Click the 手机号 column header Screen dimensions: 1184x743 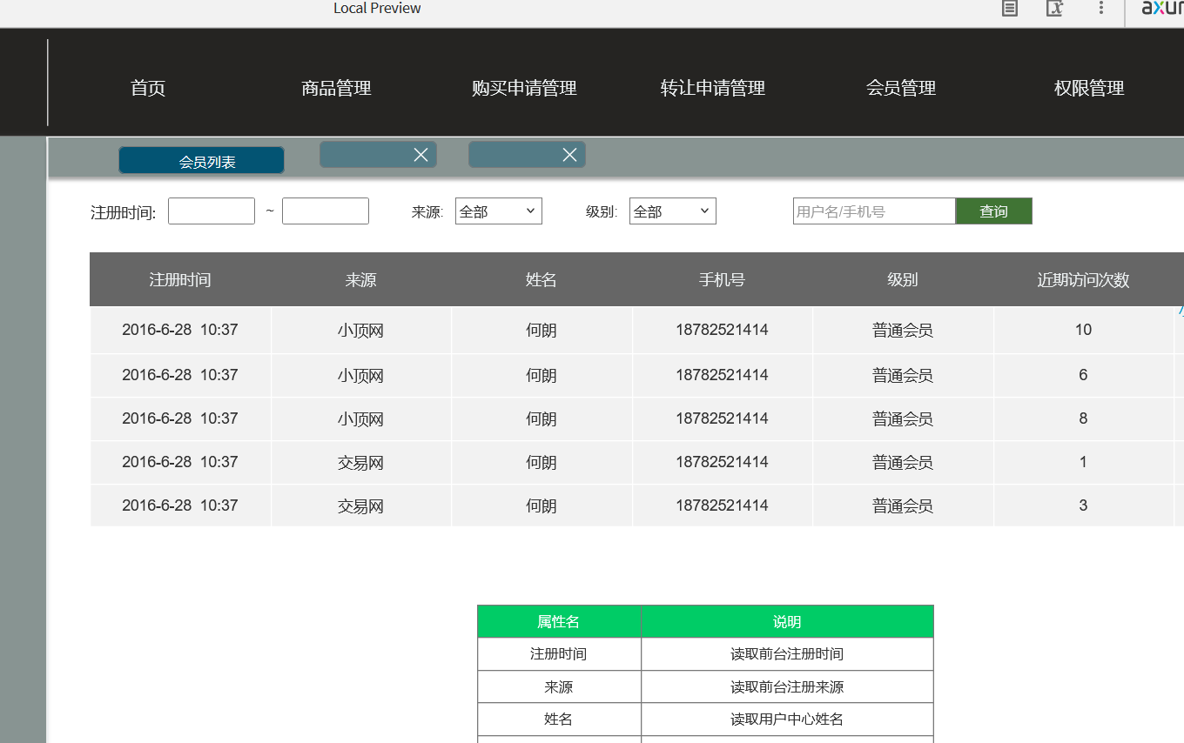click(x=722, y=279)
